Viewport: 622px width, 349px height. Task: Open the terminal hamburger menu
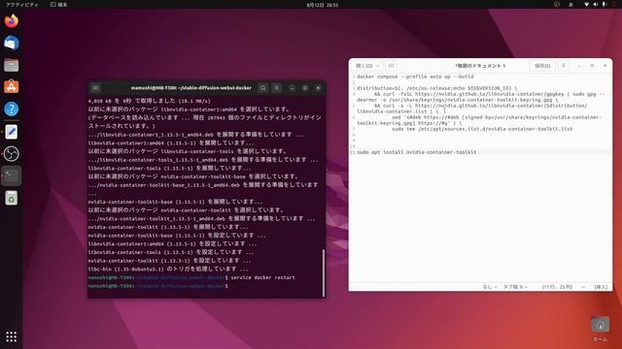pos(276,88)
